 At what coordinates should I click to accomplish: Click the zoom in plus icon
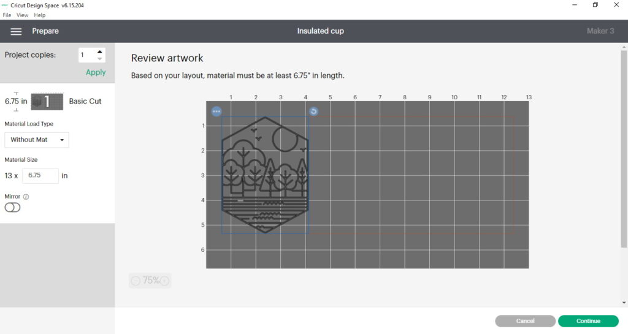pyautogui.click(x=164, y=281)
